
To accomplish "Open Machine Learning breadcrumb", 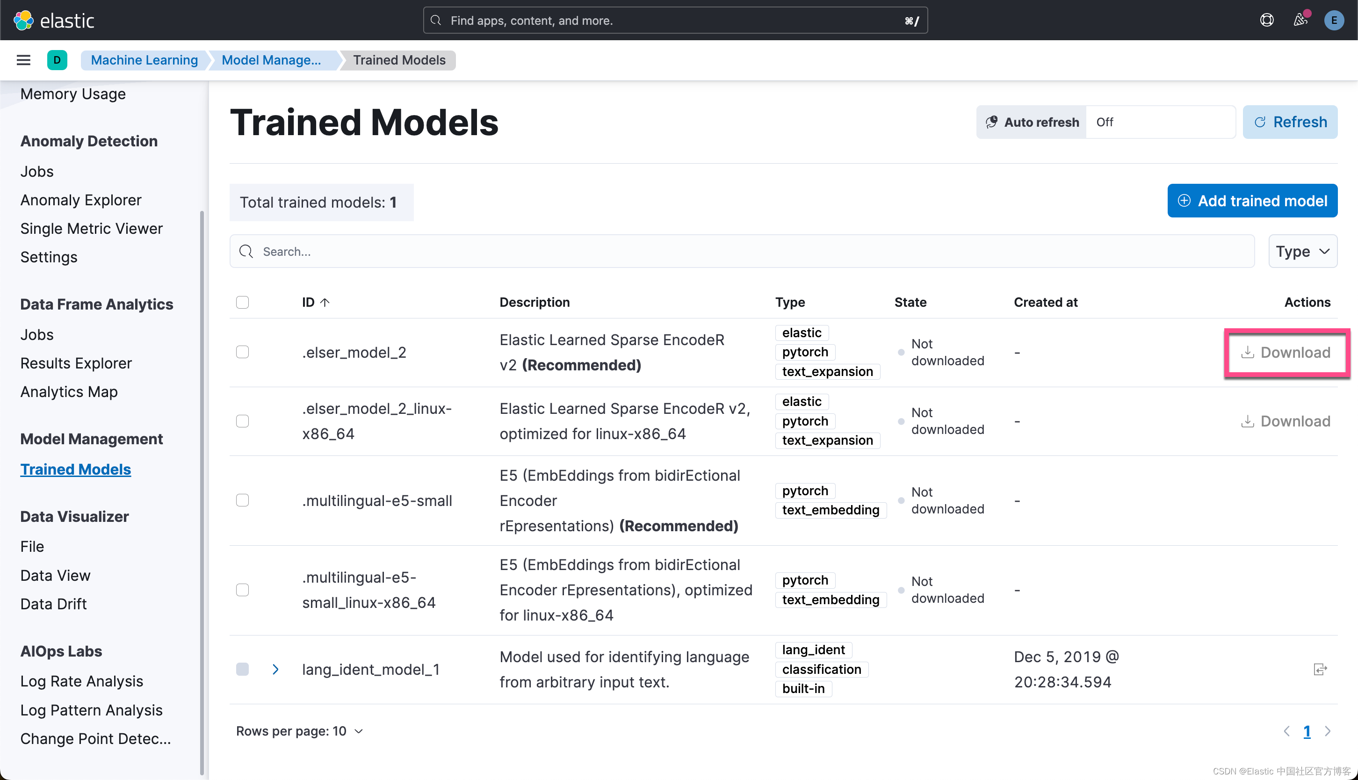I will 144,60.
